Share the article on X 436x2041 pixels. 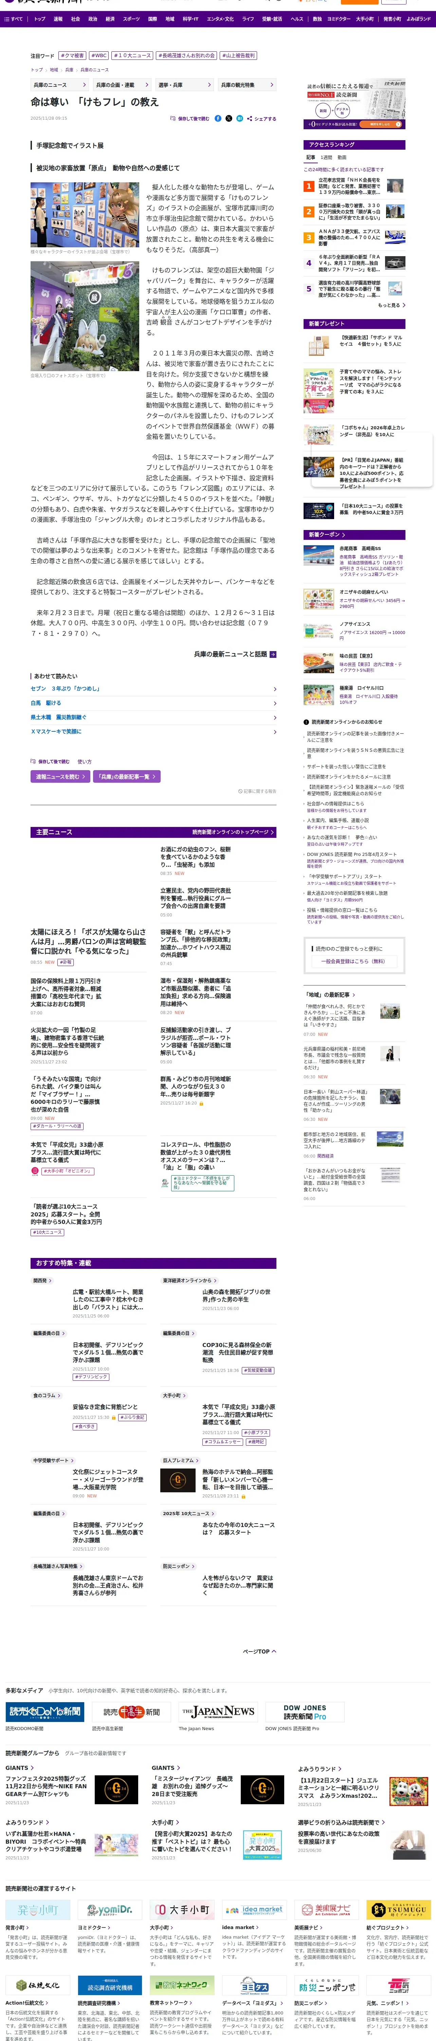point(229,118)
